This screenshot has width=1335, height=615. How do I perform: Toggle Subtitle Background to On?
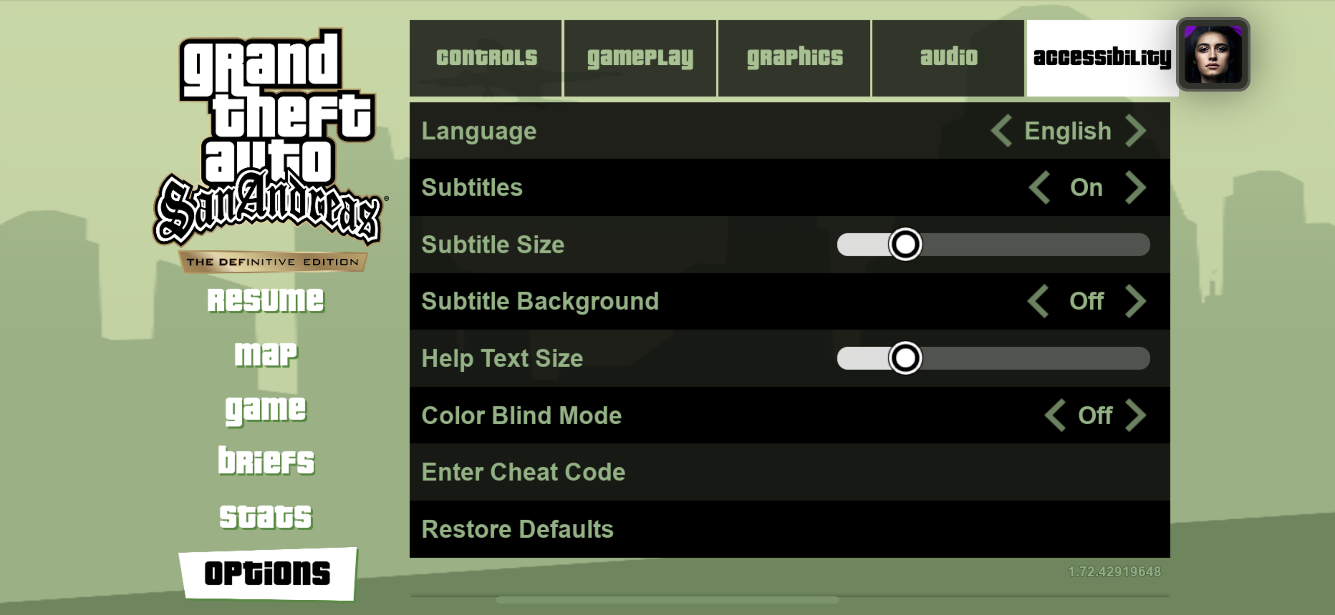click(1139, 301)
